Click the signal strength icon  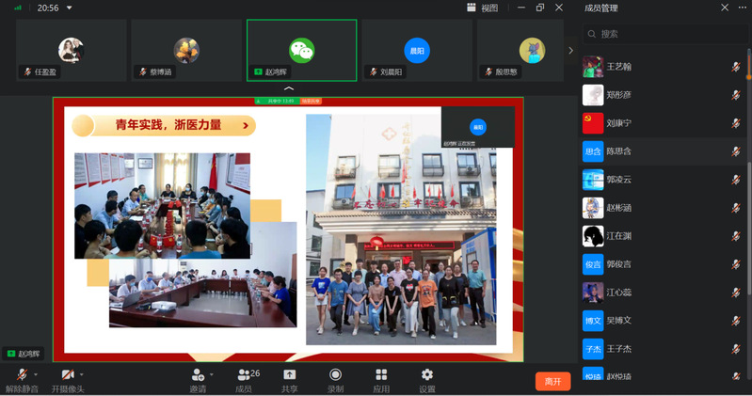[18, 8]
